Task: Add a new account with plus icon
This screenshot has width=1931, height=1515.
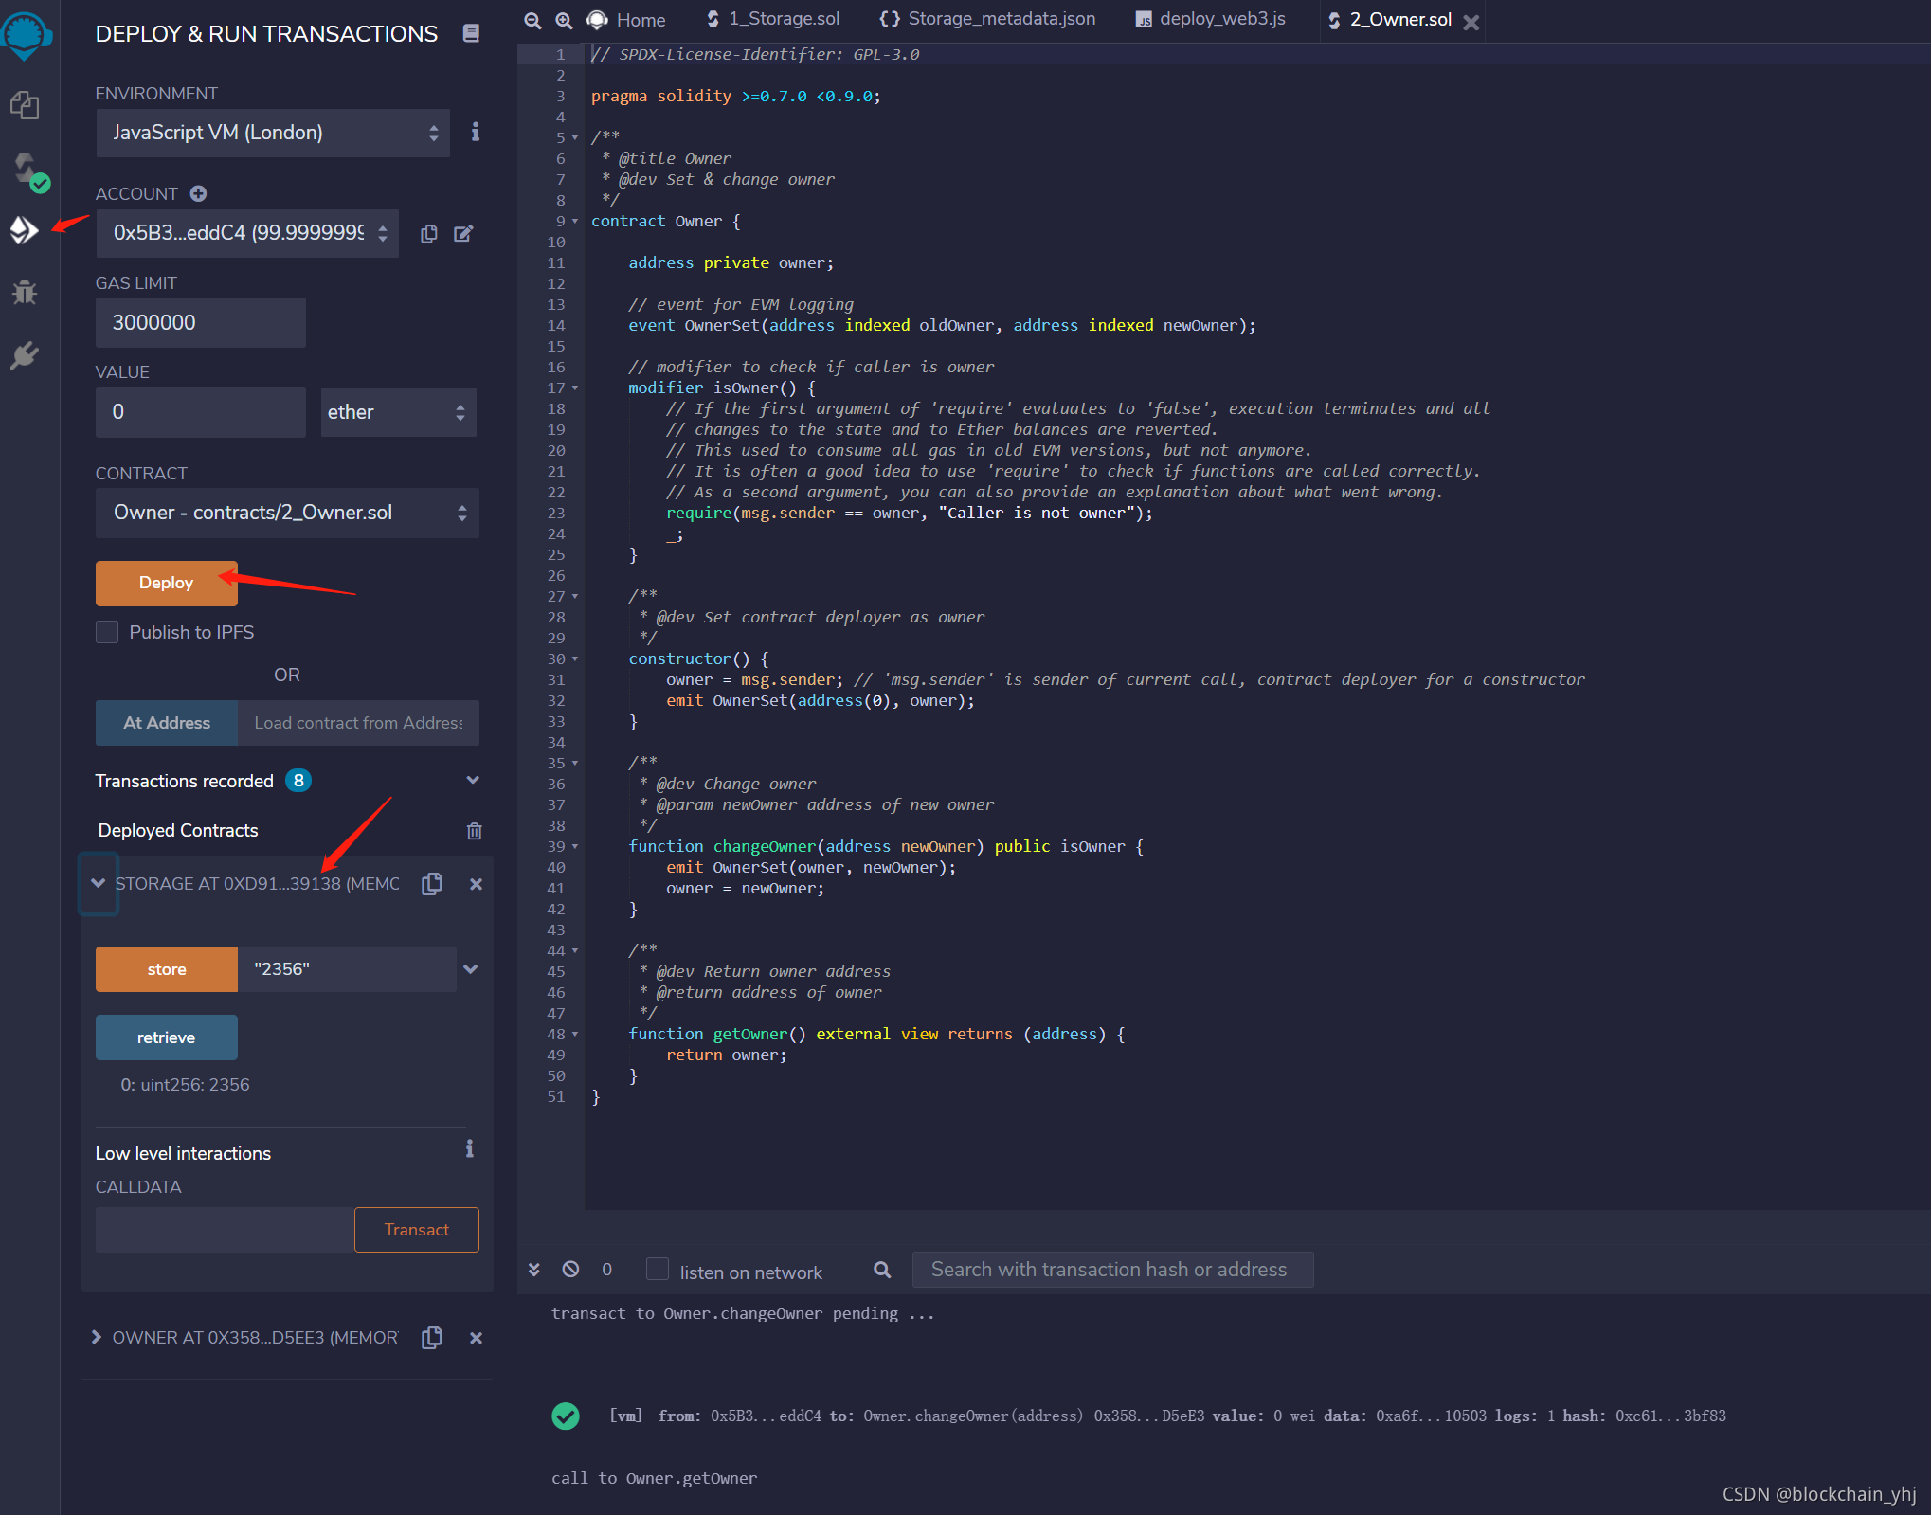Action: pos(198,193)
